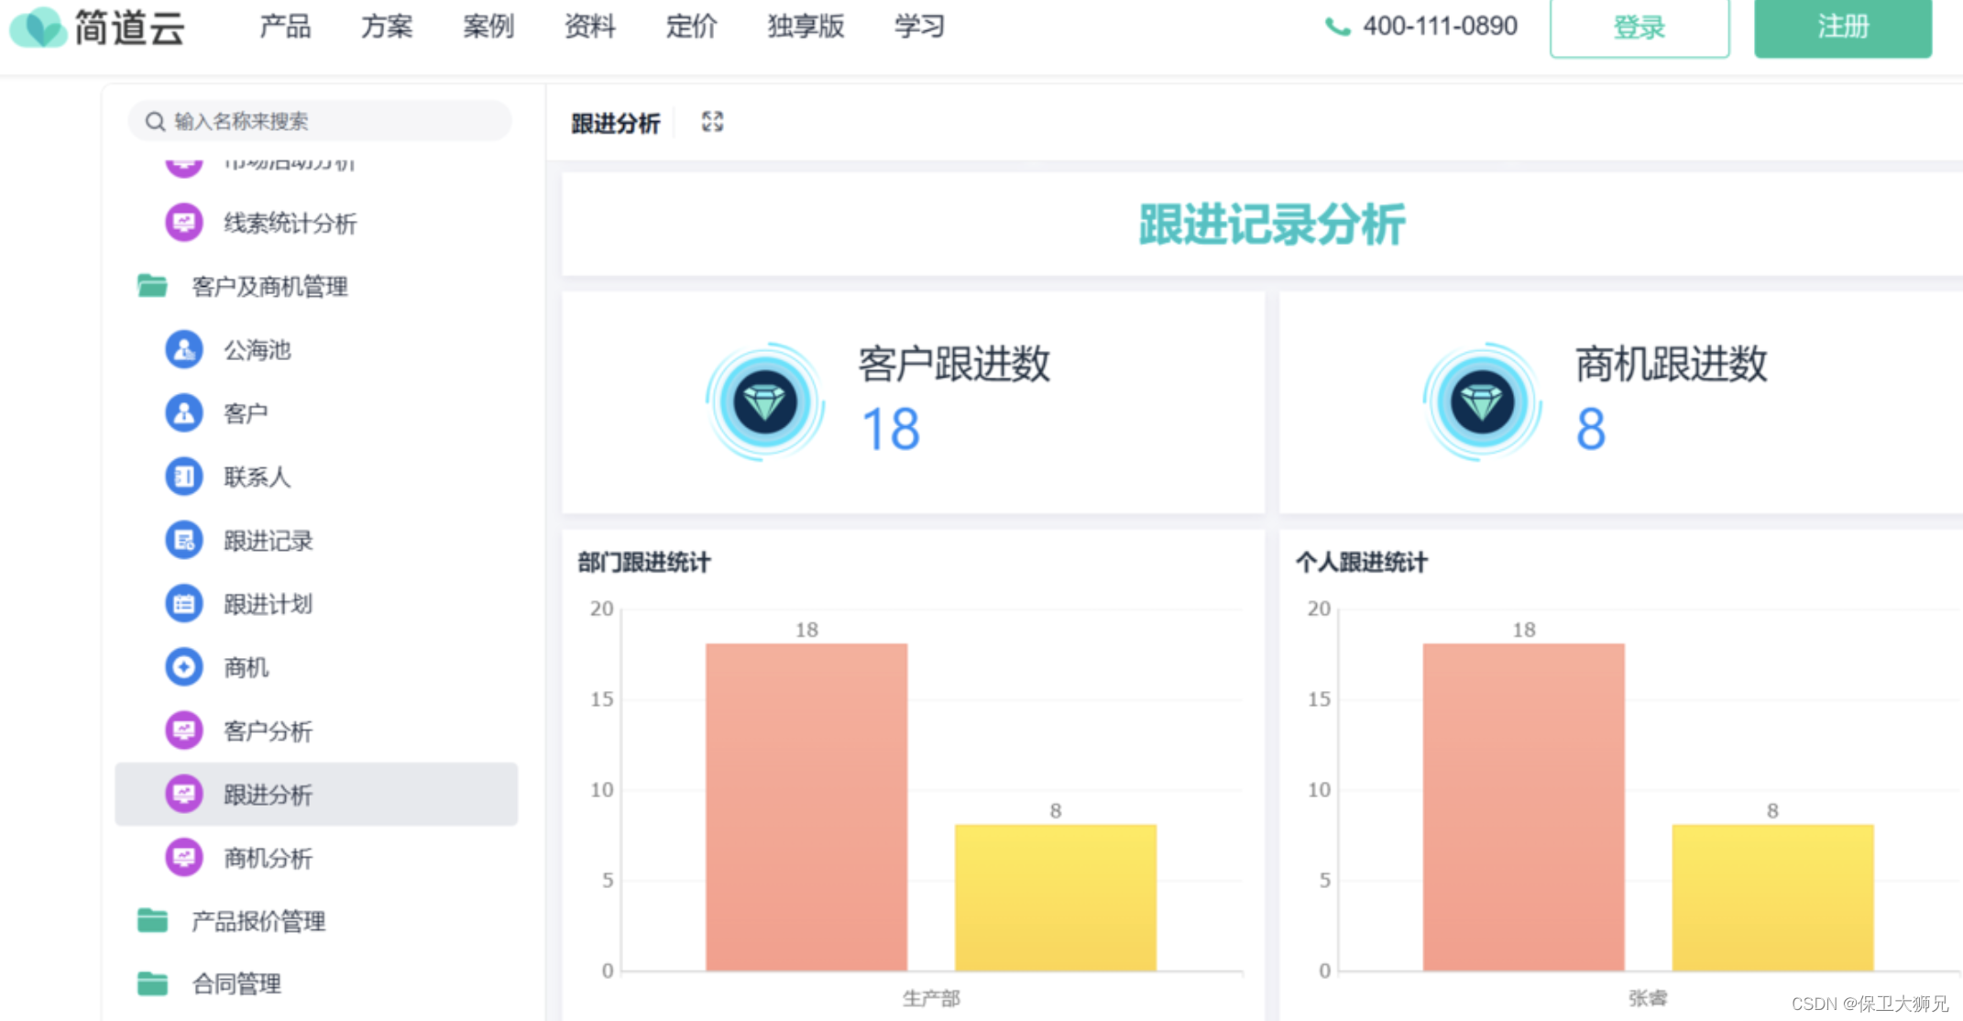Open the 方案 menu

coord(387,27)
